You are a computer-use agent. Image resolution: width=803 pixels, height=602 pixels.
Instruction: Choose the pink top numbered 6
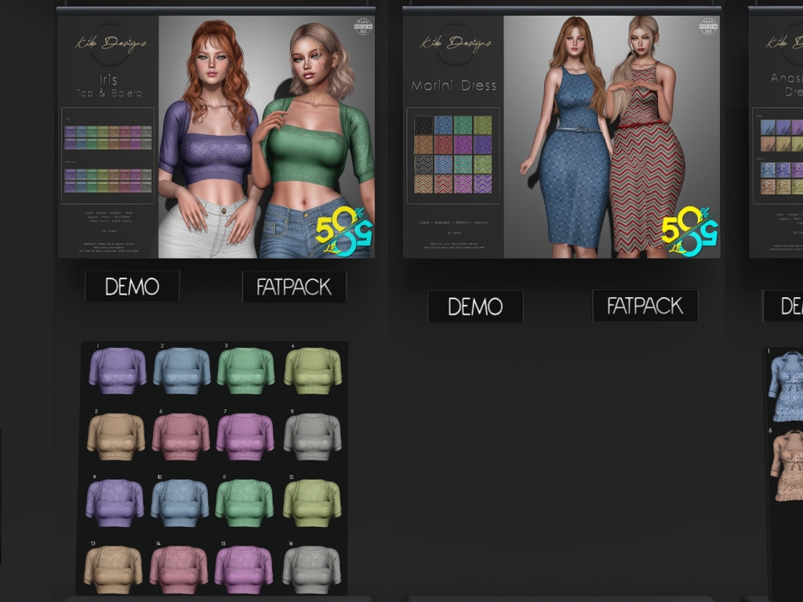[182, 436]
